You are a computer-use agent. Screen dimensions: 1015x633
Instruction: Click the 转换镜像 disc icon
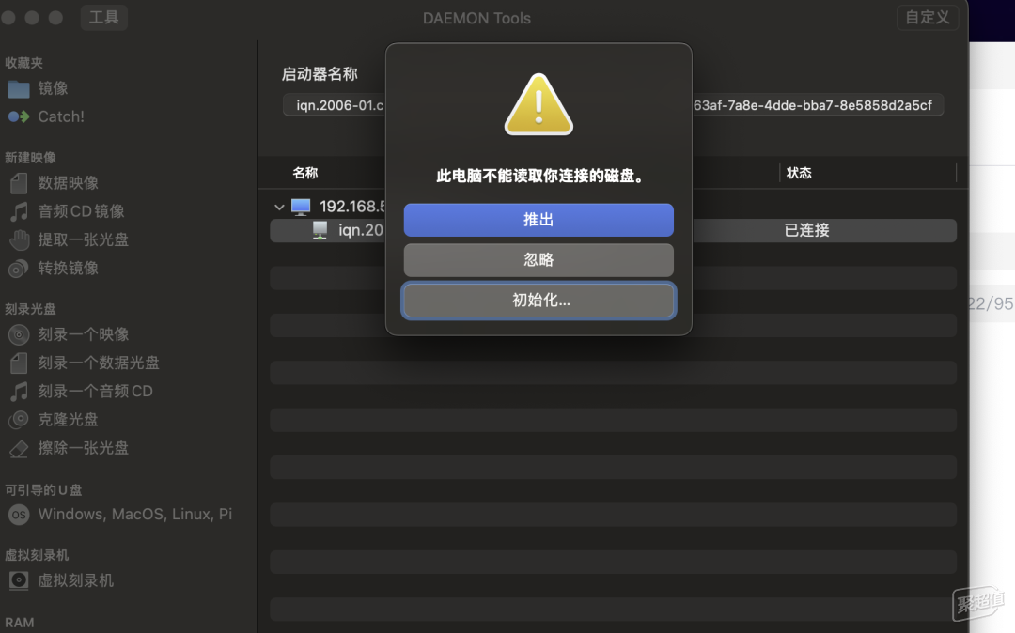pos(19,269)
